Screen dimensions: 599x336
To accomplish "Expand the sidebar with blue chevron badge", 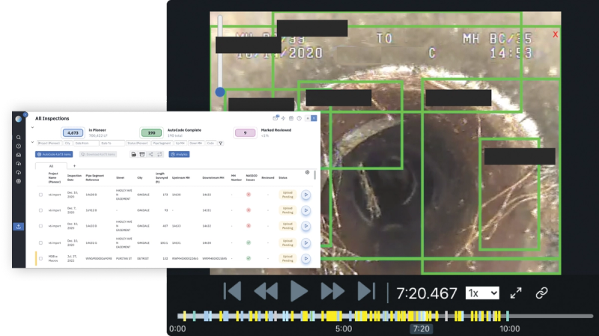I will [x=25, y=114].
